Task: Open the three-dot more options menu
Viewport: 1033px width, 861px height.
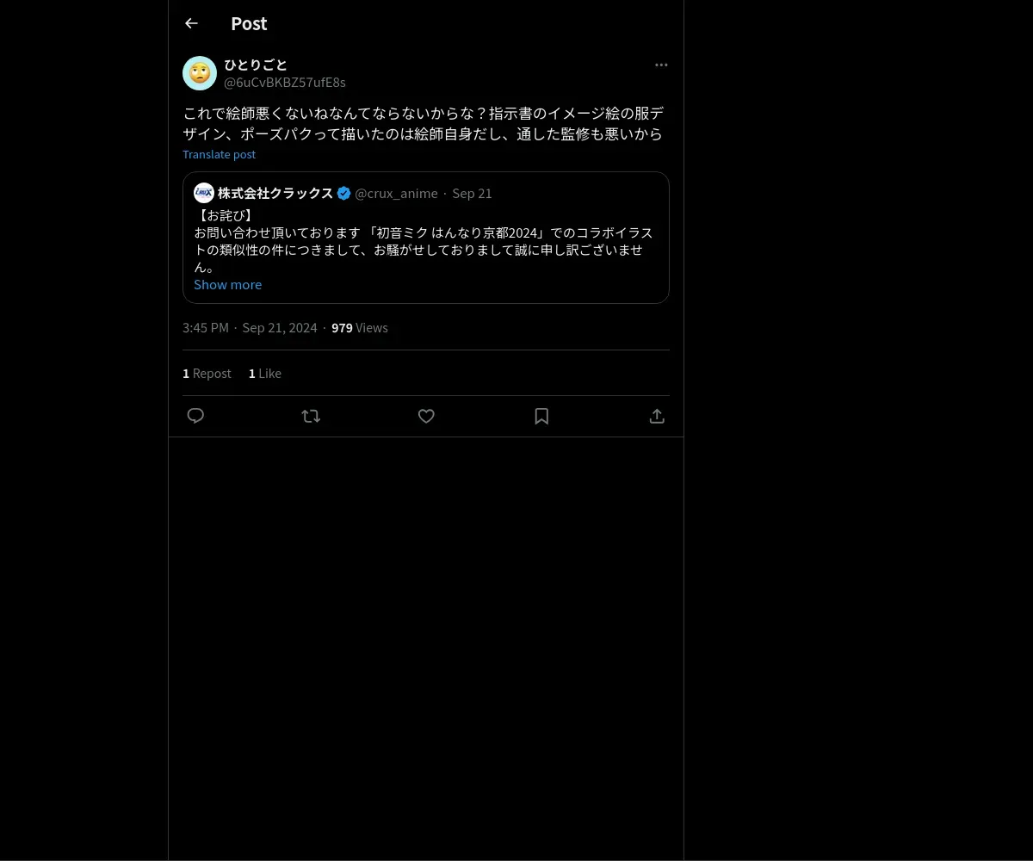Action: click(x=661, y=65)
